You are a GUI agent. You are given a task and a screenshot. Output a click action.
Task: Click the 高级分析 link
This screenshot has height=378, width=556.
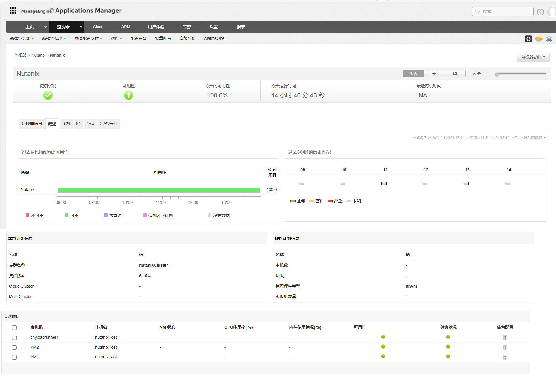pos(188,38)
